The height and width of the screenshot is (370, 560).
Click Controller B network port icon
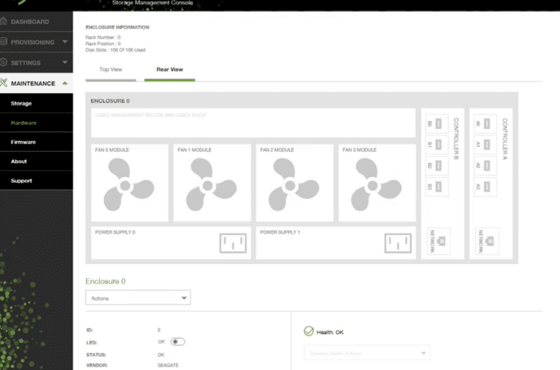click(442, 241)
